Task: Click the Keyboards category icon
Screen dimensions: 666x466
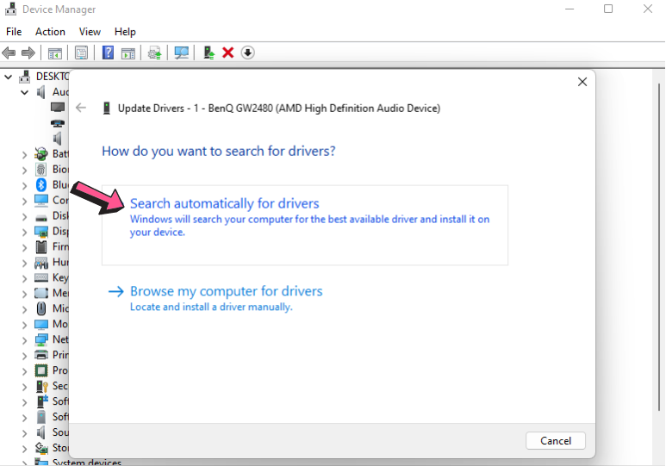Action: click(41, 278)
